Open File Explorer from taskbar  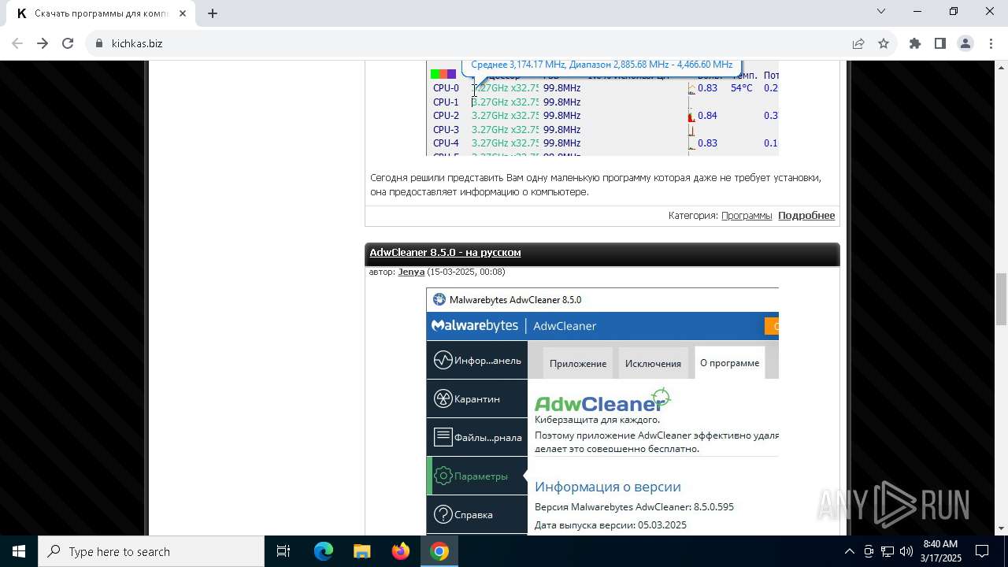(x=362, y=551)
